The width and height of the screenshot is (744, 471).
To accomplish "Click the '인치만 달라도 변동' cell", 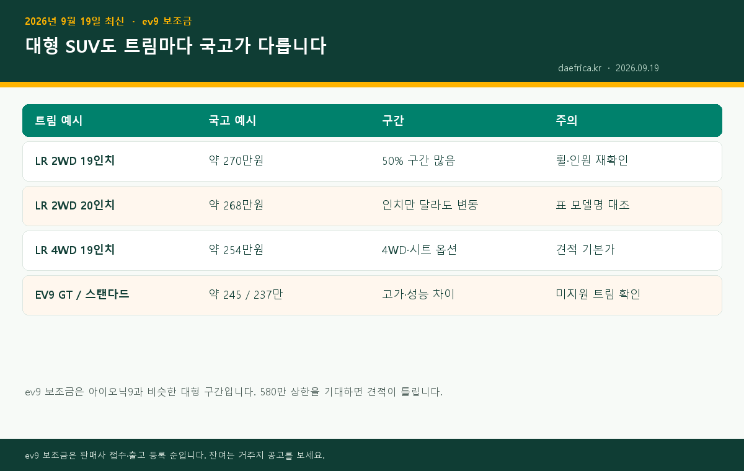I will [x=430, y=205].
